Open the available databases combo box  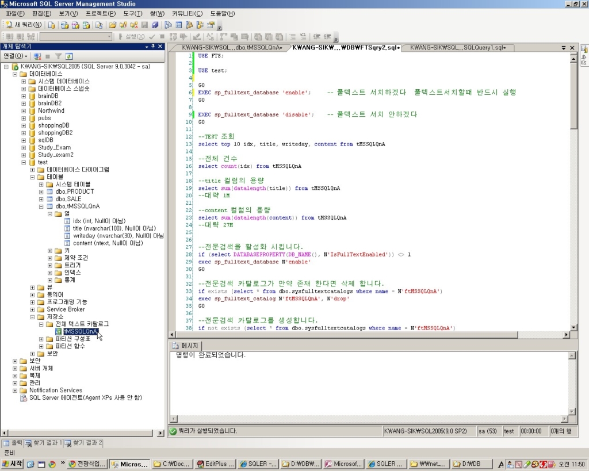76,36
